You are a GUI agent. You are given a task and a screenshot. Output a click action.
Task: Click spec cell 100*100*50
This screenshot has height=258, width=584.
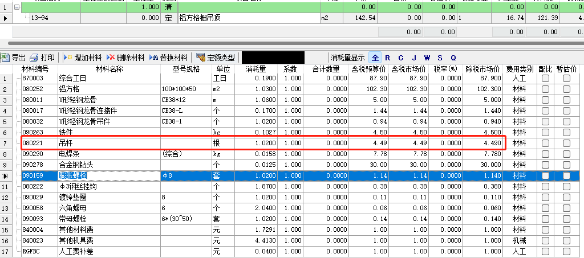click(186, 89)
